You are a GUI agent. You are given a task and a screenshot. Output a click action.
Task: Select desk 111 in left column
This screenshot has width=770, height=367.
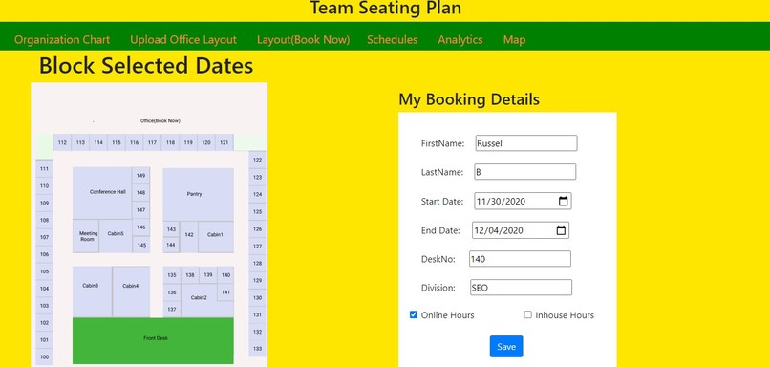coord(44,168)
